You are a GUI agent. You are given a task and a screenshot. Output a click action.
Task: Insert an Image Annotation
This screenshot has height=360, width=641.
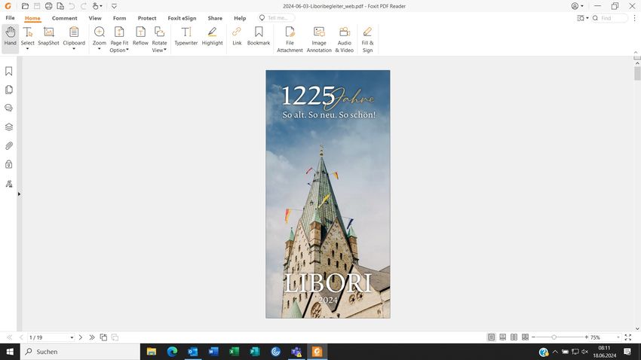(319, 39)
